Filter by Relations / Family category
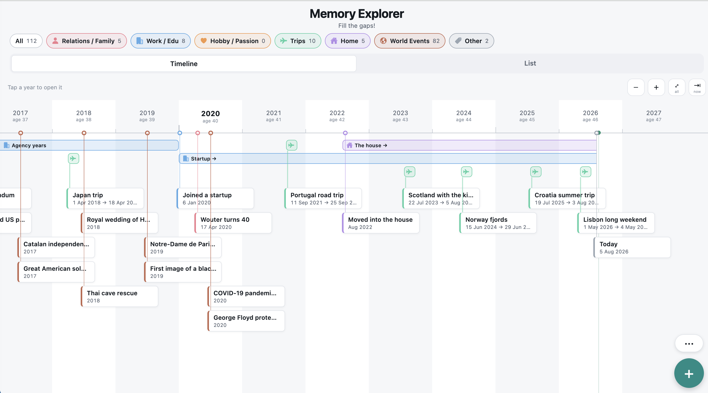The height and width of the screenshot is (393, 708). click(87, 41)
